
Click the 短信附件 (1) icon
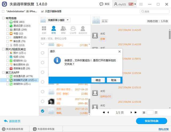pyautogui.click(x=11, y=61)
